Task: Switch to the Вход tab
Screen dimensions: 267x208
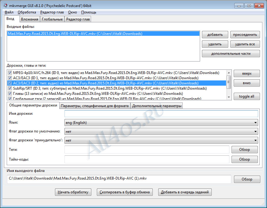Action: (11, 19)
